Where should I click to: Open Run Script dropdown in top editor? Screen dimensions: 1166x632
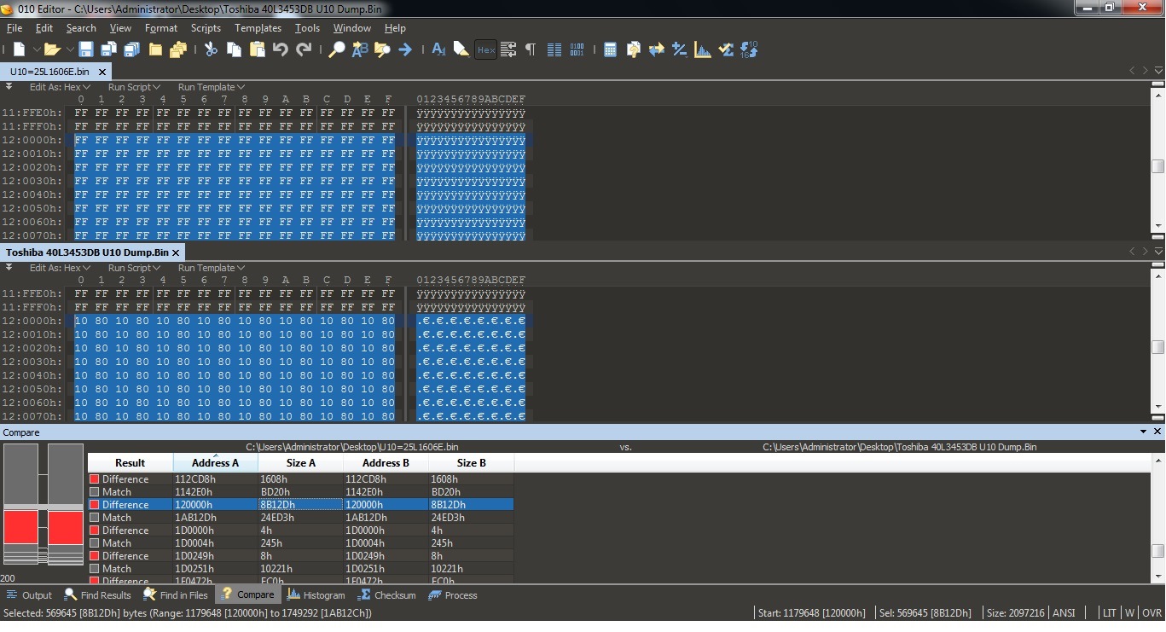click(x=134, y=87)
